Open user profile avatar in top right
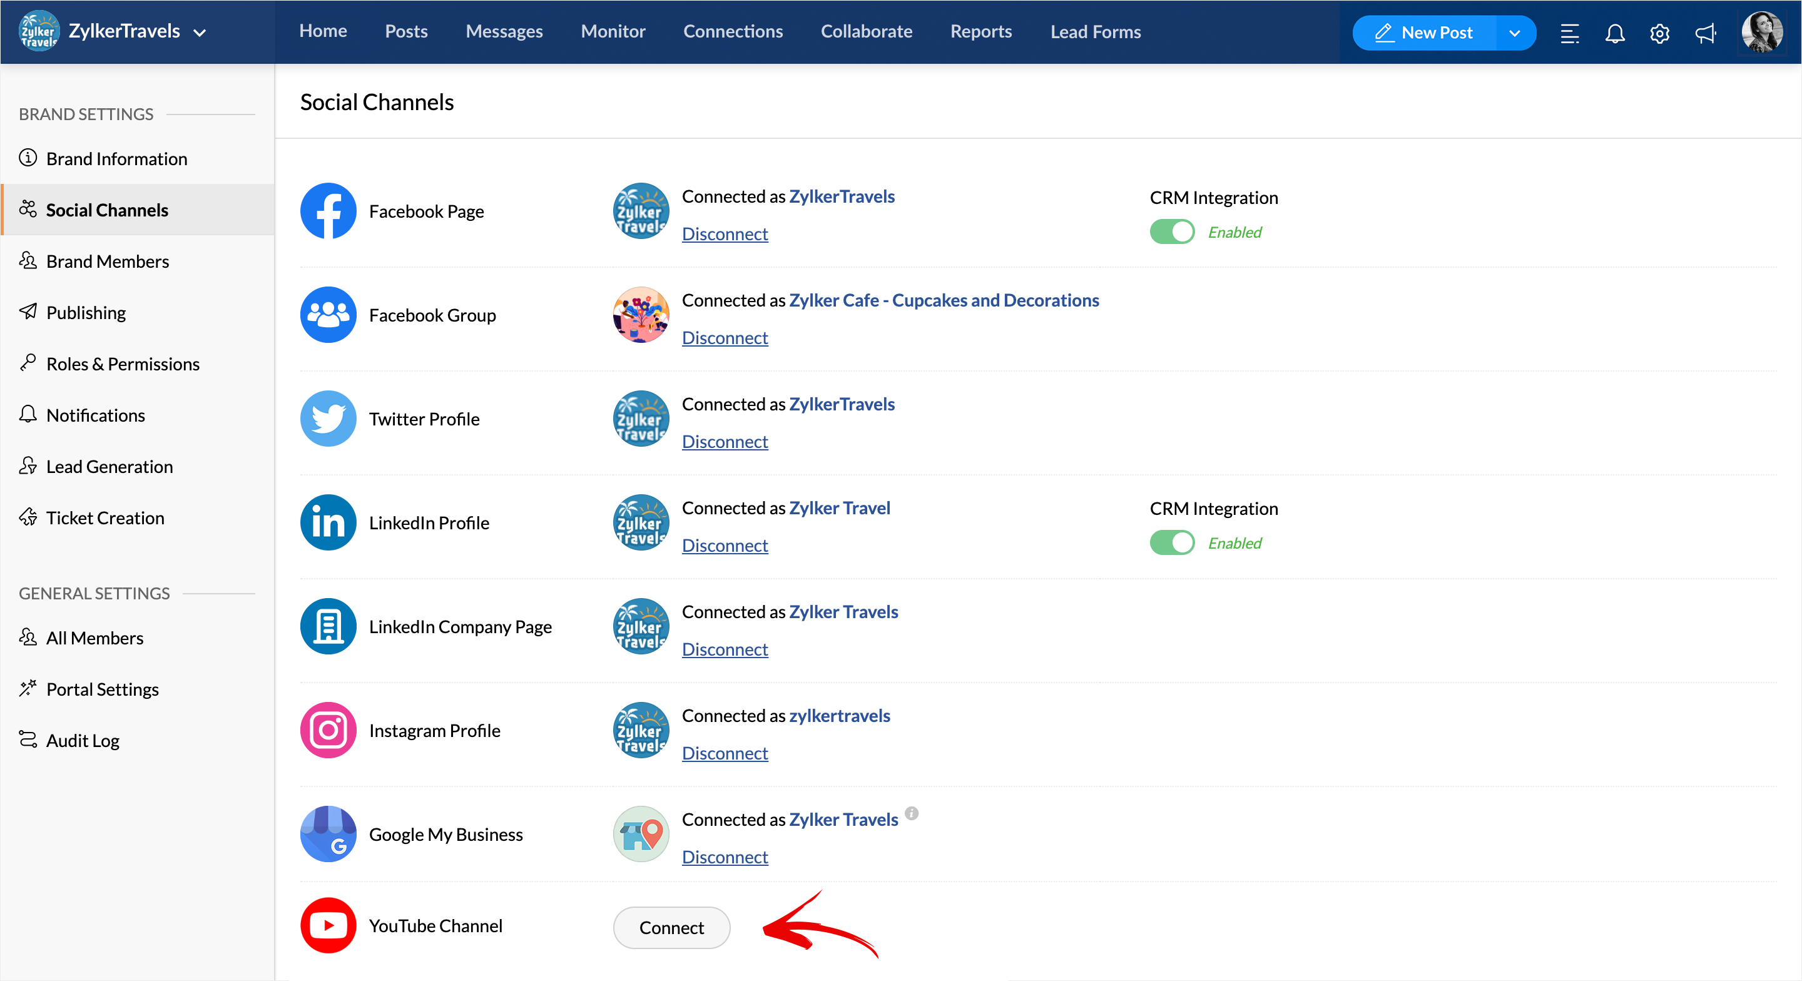 [x=1761, y=32]
